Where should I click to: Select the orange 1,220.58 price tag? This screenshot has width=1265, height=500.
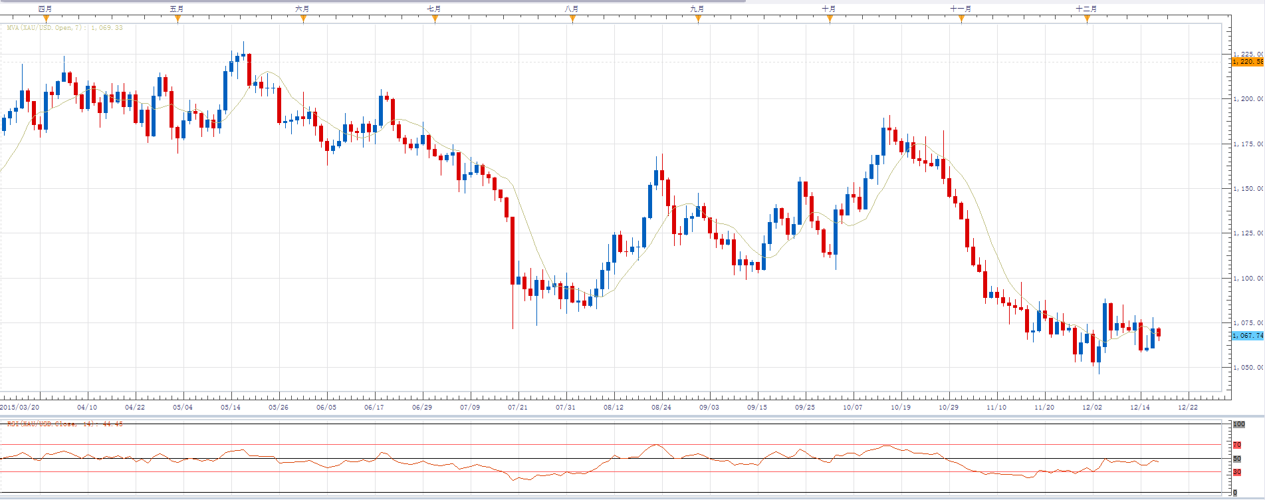click(x=1248, y=62)
